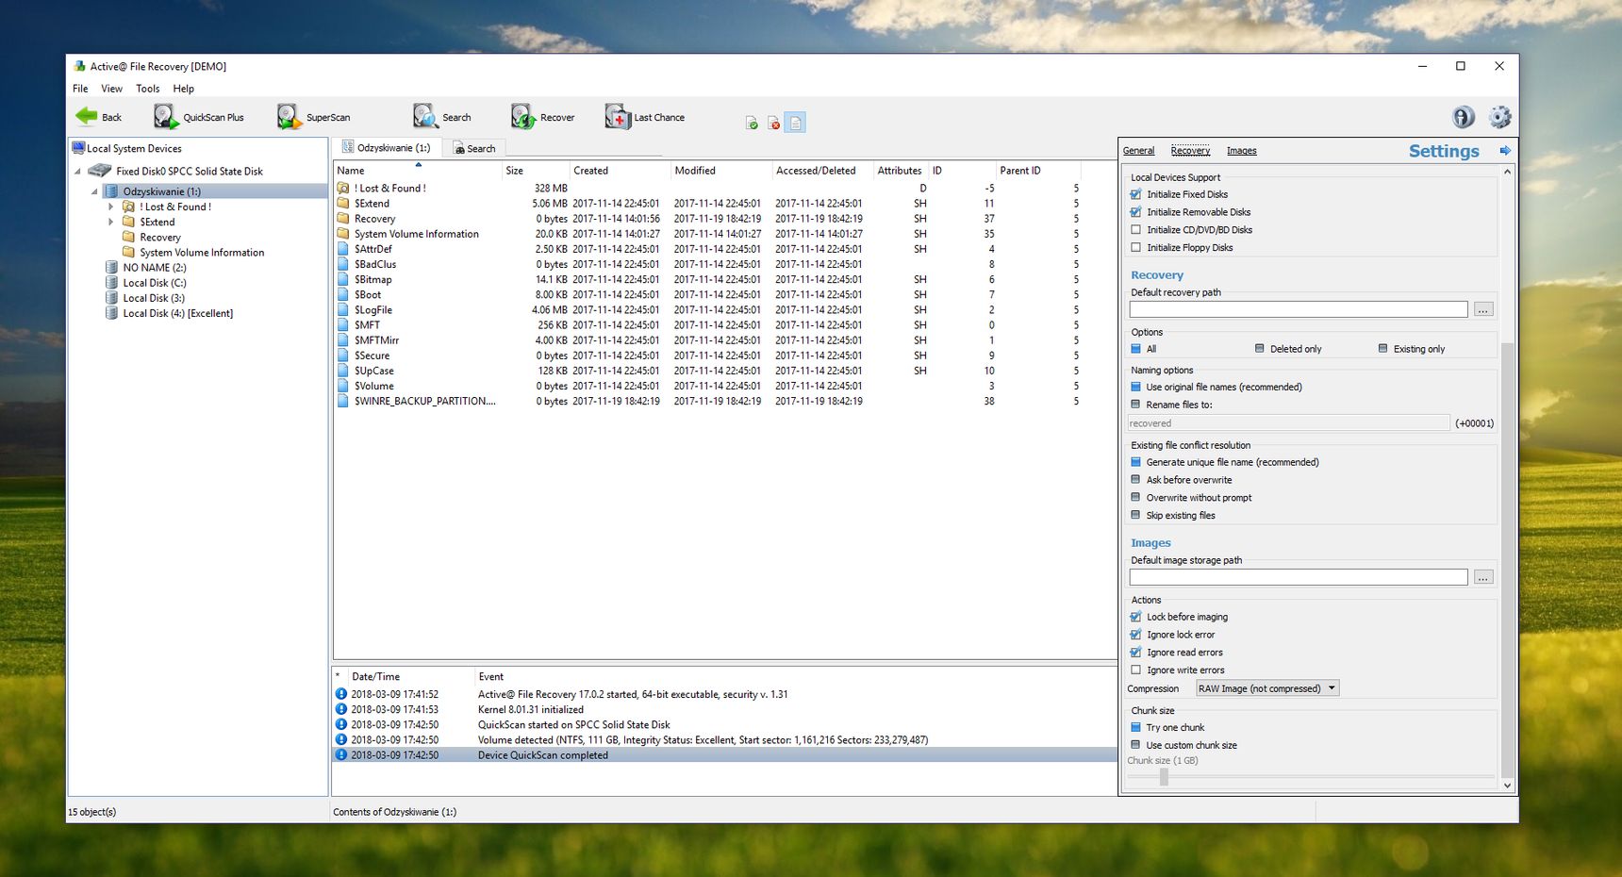Viewport: 1622px width, 877px height.
Task: Click the Recover toolbar button
Action: pyautogui.click(x=543, y=117)
